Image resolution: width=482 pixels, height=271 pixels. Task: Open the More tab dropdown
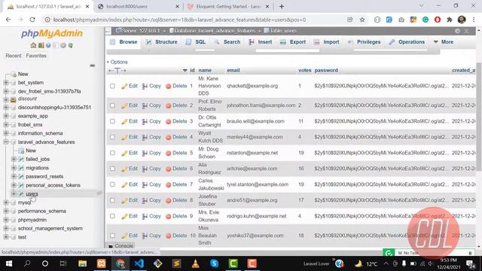444,42
